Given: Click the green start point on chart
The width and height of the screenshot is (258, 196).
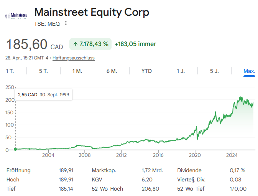Looking at the screenshot, I should click(15, 149).
